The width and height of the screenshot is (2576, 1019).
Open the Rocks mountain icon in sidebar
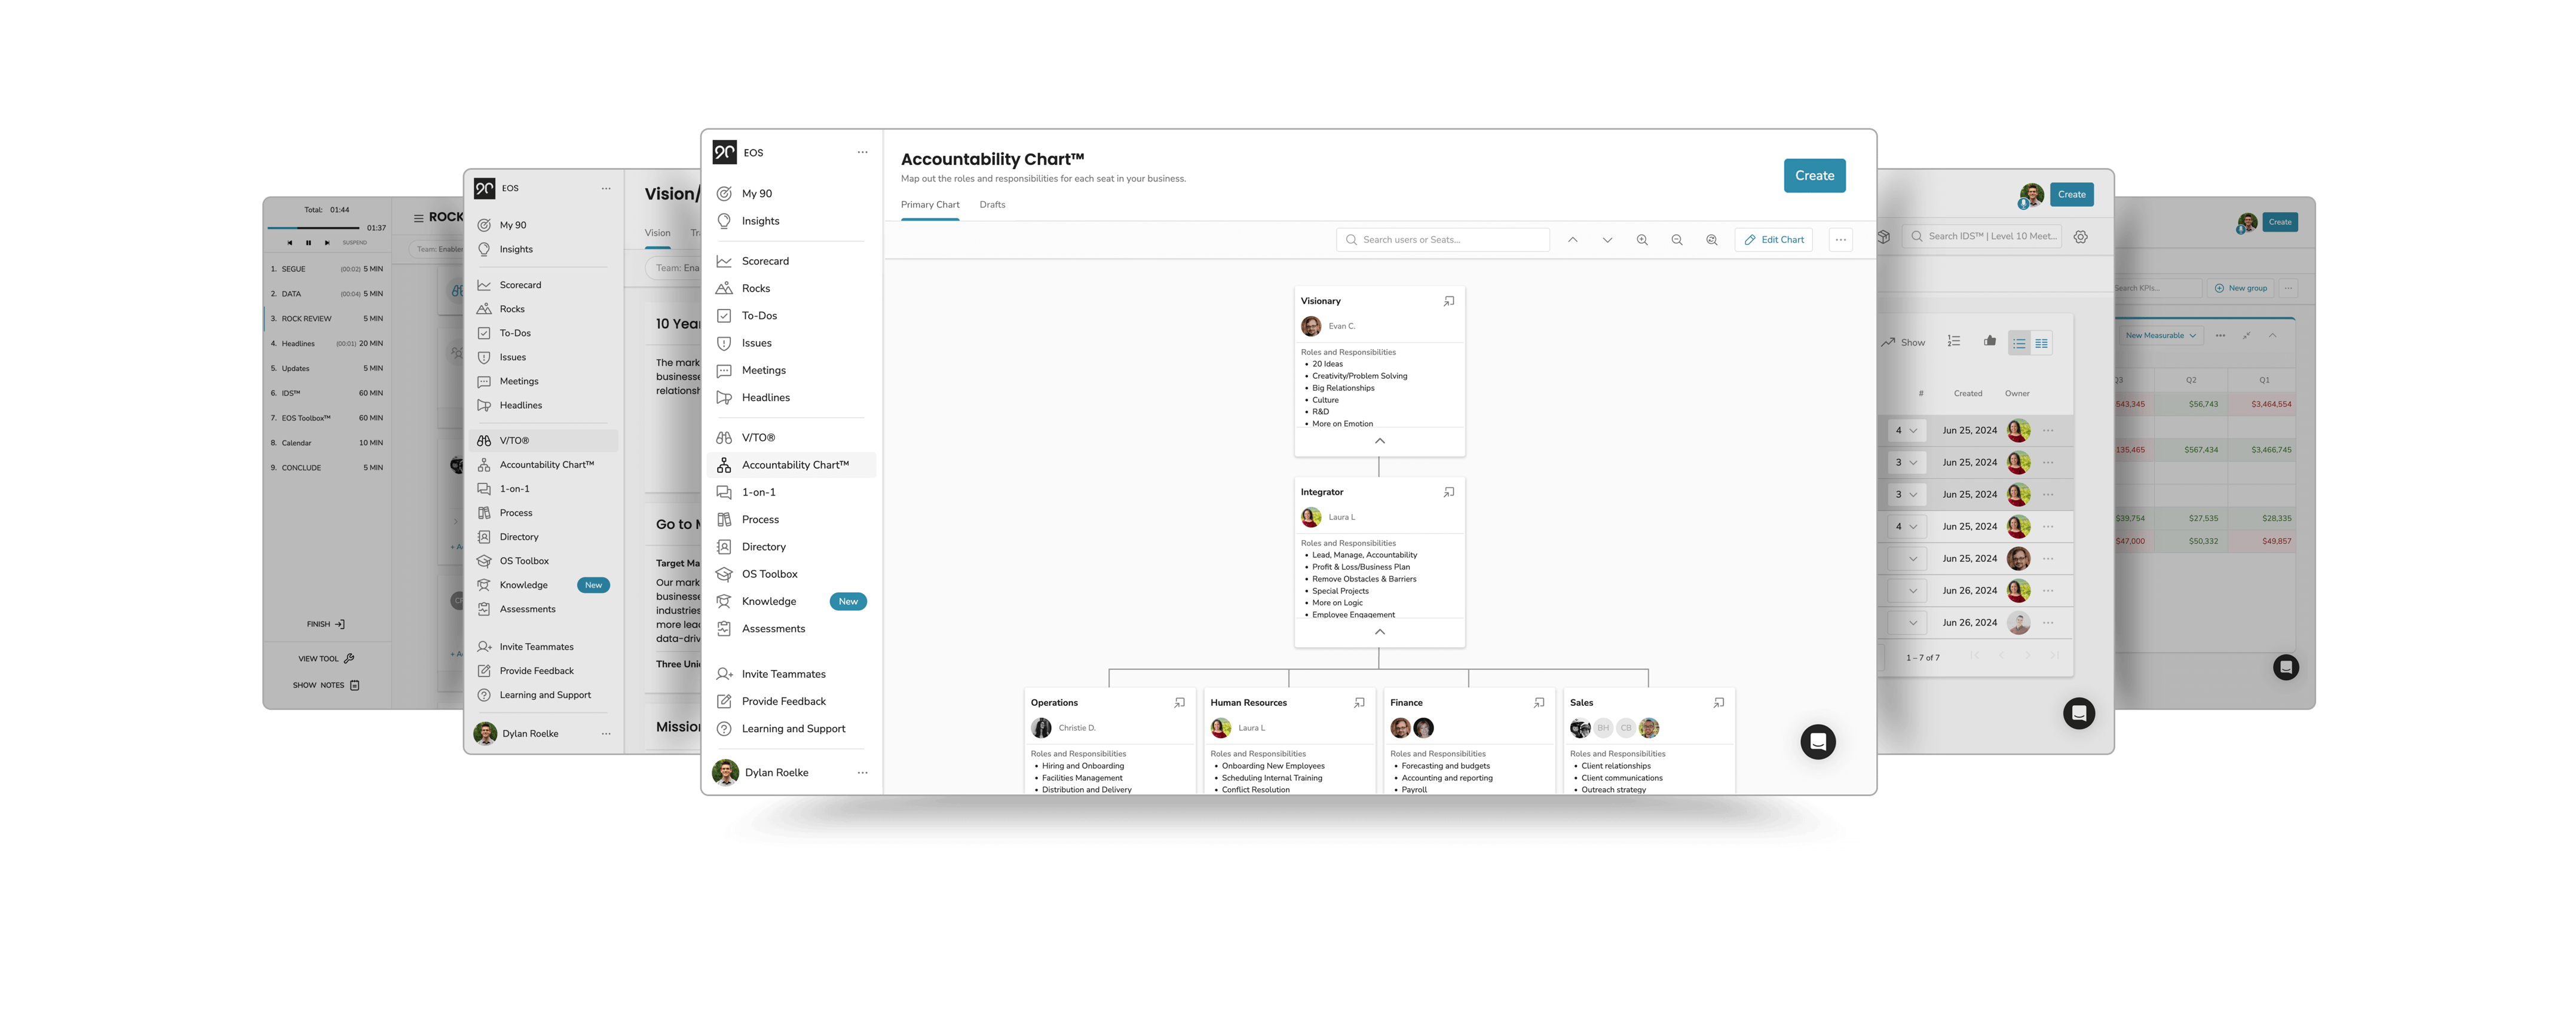pyautogui.click(x=724, y=288)
